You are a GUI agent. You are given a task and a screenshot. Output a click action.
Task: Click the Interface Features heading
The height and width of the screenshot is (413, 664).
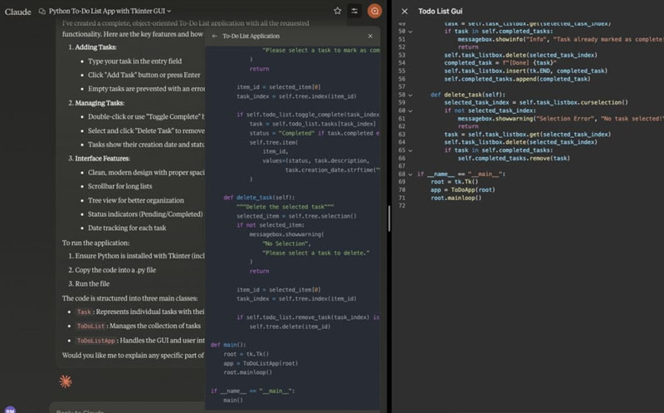(102, 159)
